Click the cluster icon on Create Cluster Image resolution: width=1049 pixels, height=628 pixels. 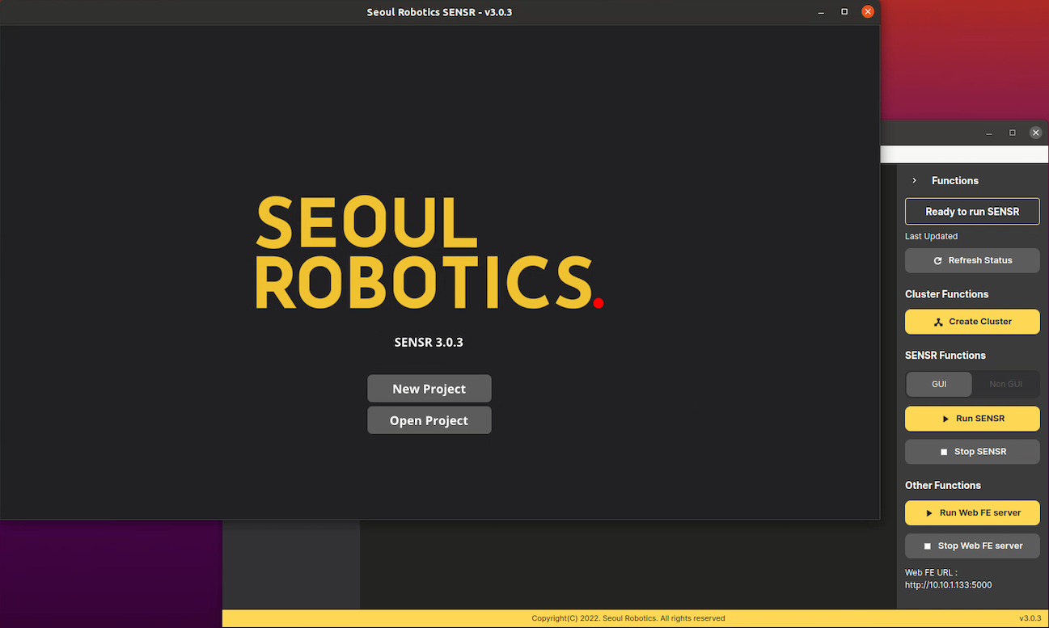coord(938,322)
